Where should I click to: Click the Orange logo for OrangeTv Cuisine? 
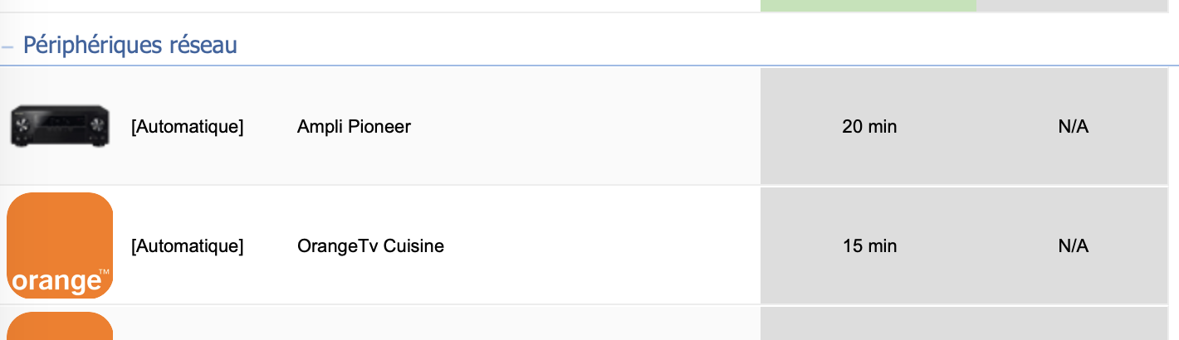(60, 245)
